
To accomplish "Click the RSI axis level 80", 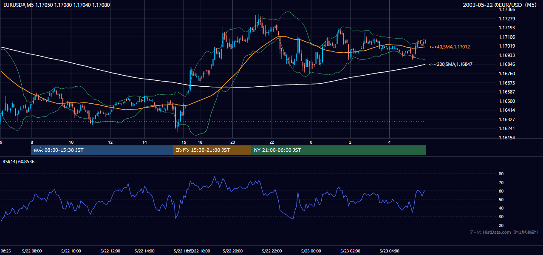I will tap(501, 174).
